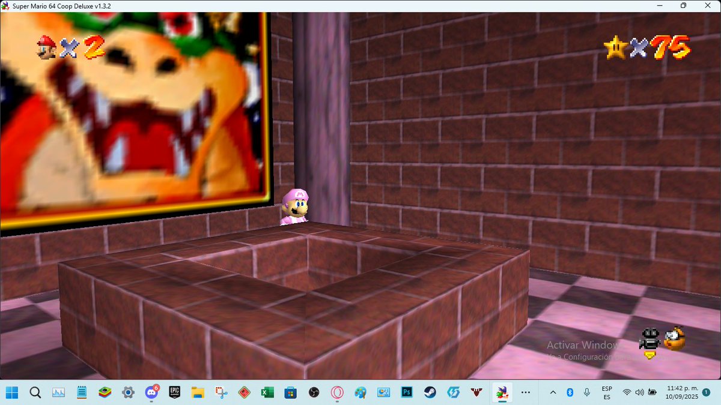Open the blue lightning bolt taskbar app
721x405 pixels.
coord(453,393)
